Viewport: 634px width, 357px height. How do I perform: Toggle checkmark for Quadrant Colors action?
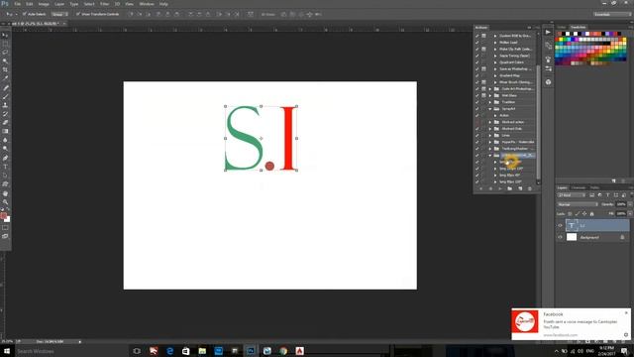coord(477,62)
